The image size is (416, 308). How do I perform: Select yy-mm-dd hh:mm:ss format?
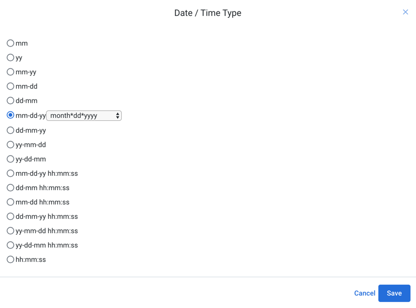tap(10, 231)
